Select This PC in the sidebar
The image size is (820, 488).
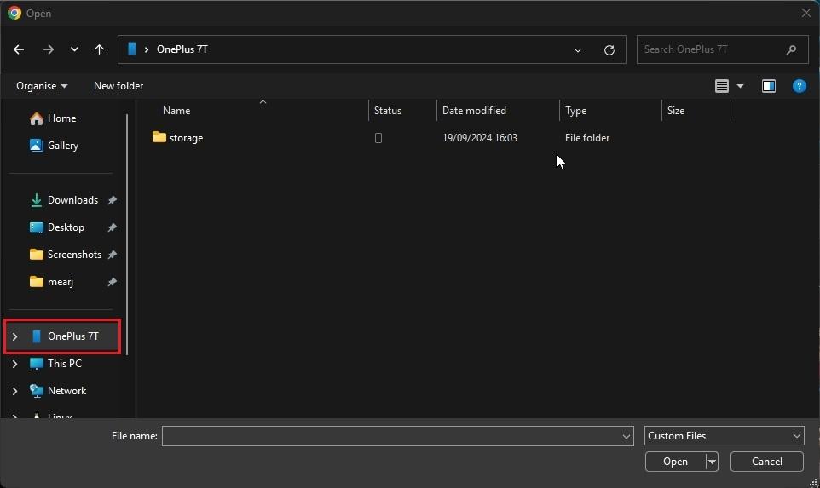pyautogui.click(x=64, y=363)
